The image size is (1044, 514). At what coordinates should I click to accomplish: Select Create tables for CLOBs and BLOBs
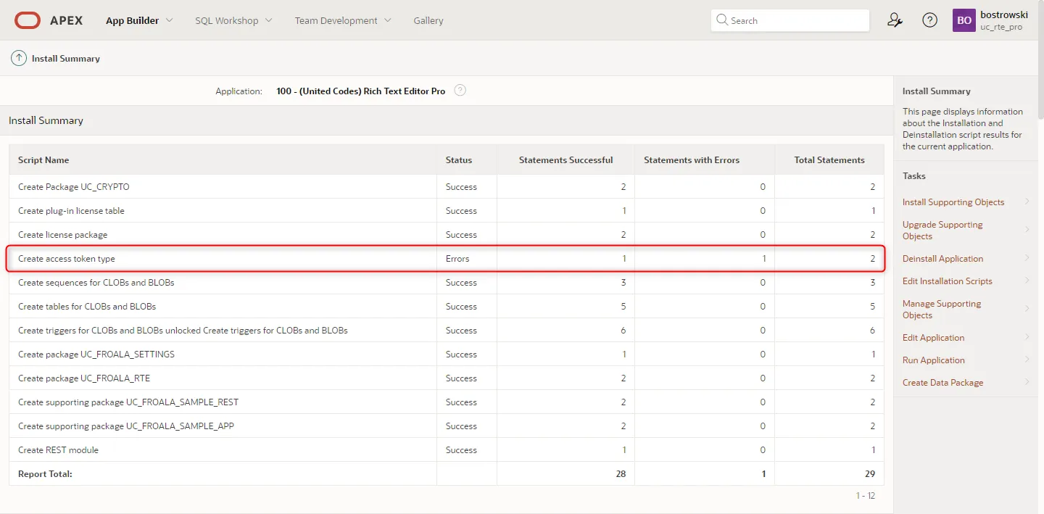click(447, 307)
